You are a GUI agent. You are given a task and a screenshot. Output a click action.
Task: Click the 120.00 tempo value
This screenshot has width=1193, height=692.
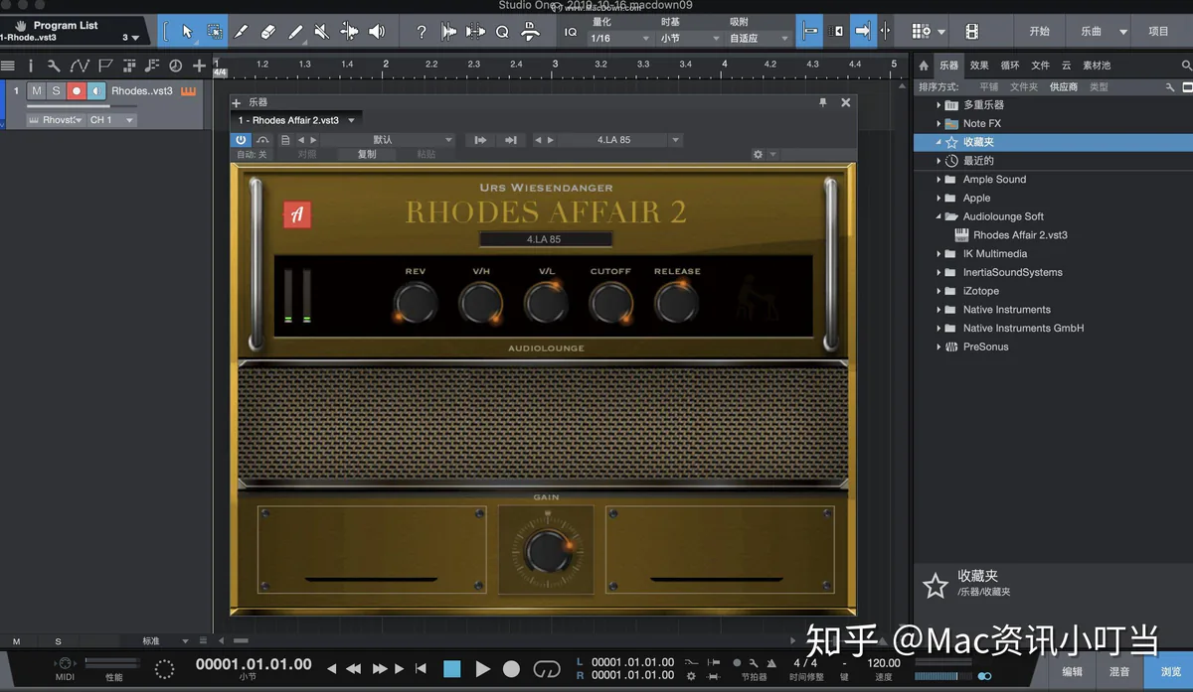tap(884, 663)
